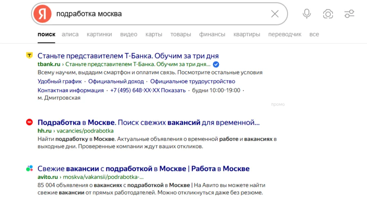Switch to the картинки tab
This screenshot has width=367, height=206.
[99, 34]
